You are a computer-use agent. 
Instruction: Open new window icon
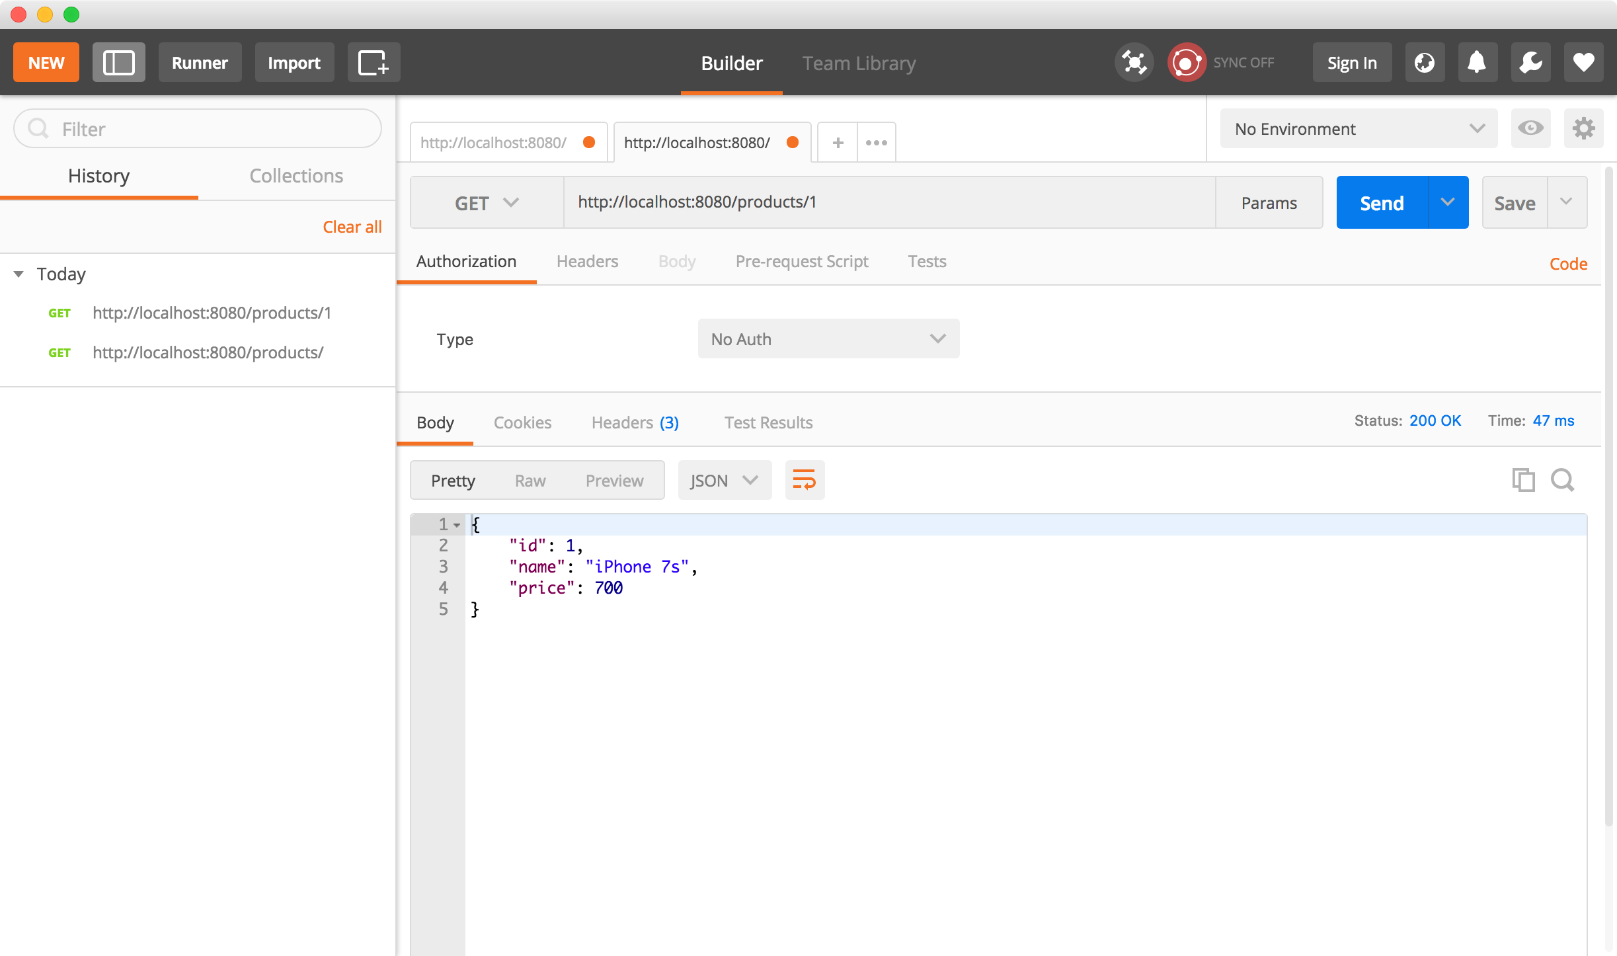(374, 63)
